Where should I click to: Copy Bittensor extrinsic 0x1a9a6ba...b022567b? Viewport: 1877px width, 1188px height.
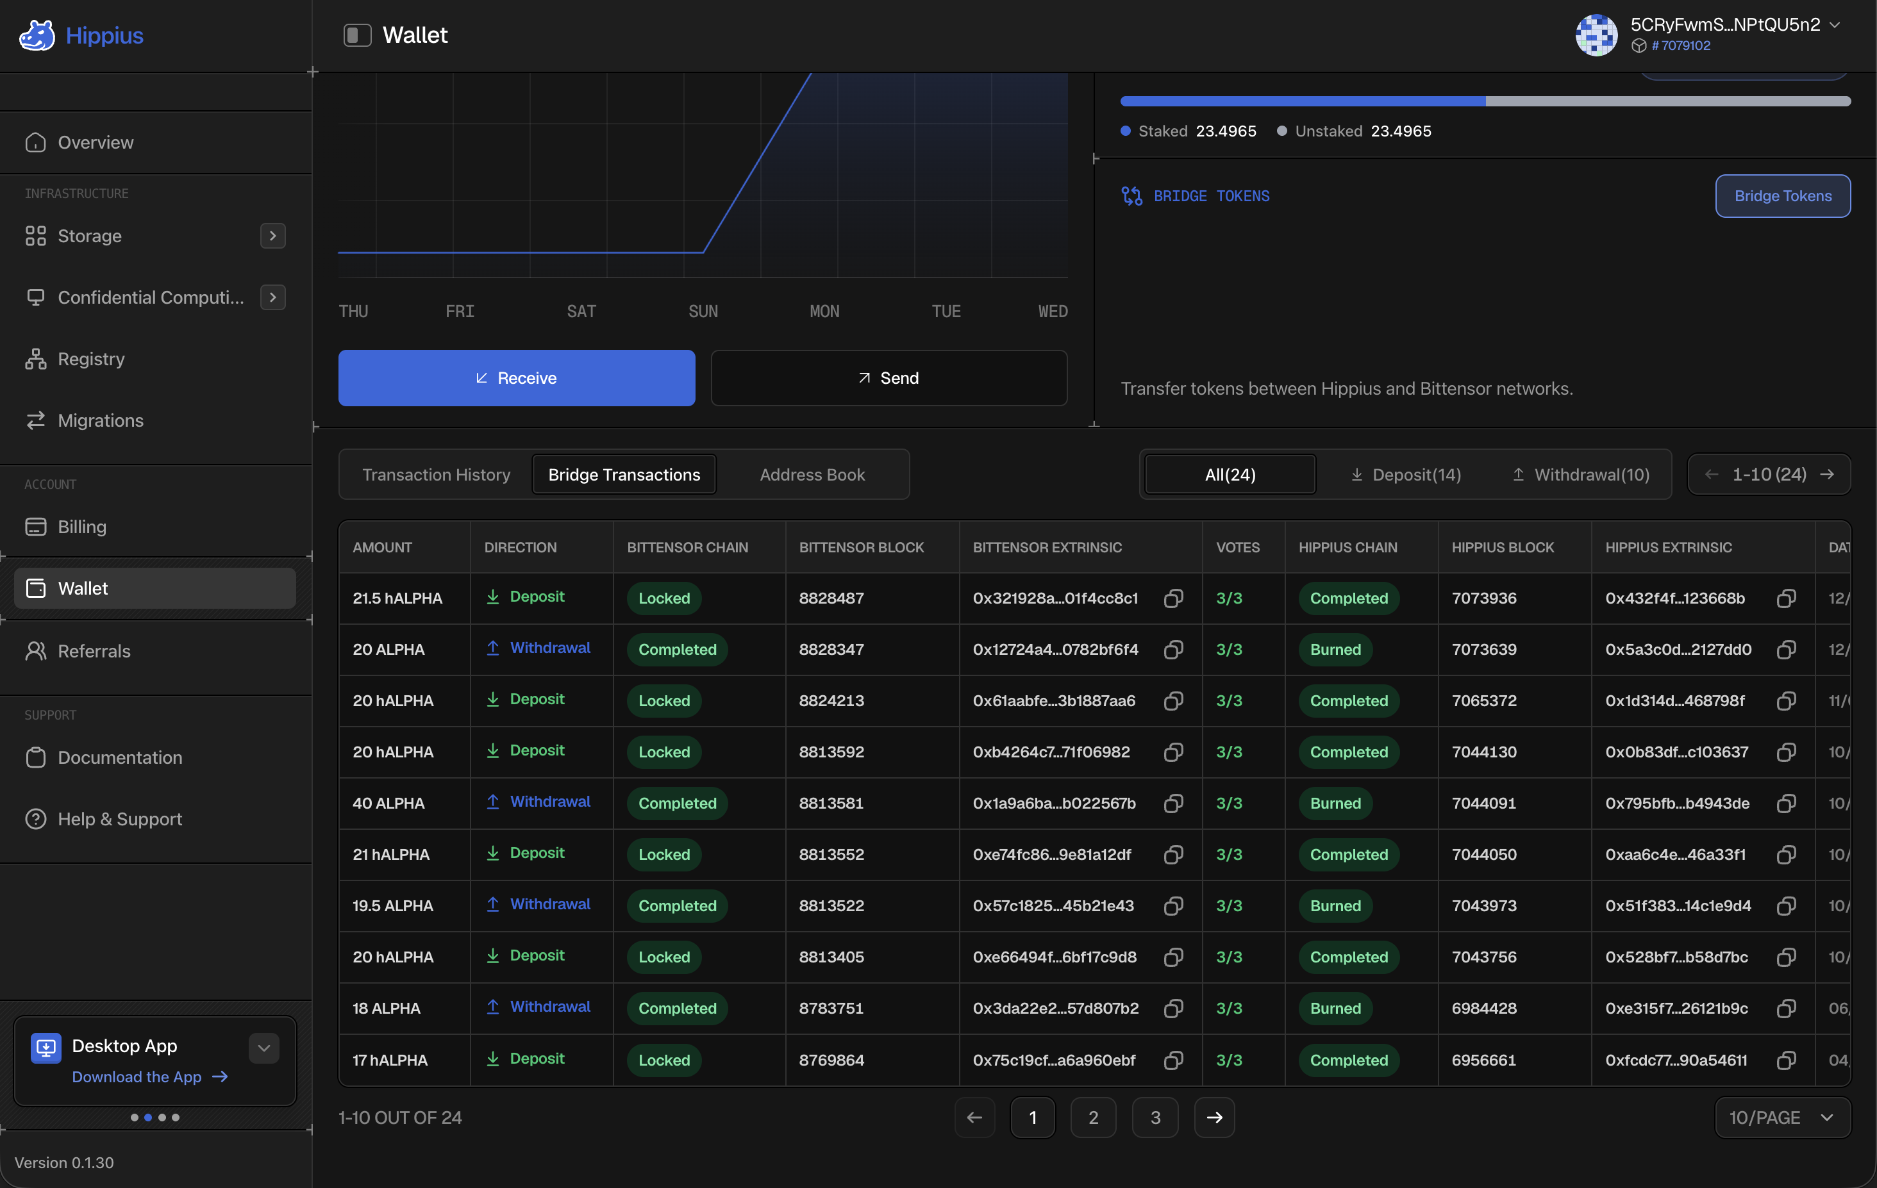(1173, 803)
